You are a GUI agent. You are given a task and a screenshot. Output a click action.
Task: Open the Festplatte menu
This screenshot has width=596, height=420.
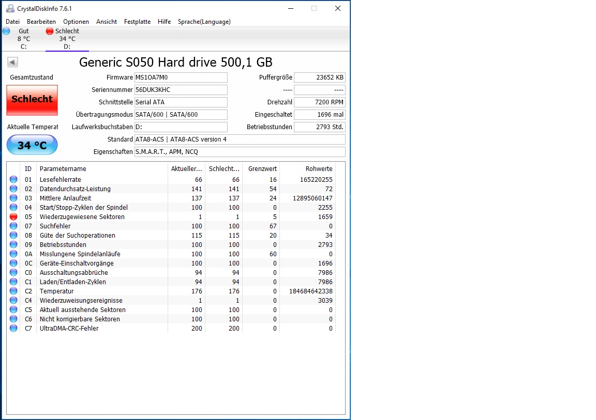click(137, 22)
